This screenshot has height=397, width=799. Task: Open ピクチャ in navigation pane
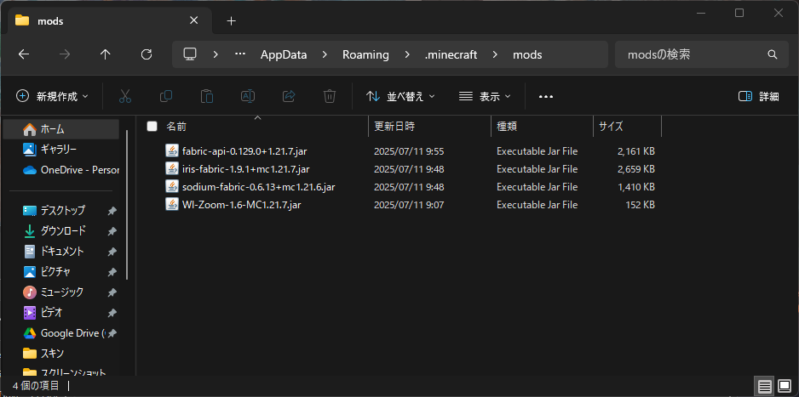tap(61, 271)
